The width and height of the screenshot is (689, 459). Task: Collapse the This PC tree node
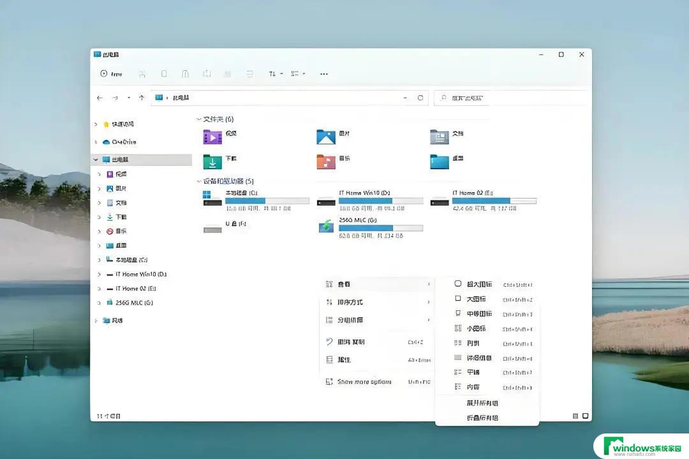point(96,160)
